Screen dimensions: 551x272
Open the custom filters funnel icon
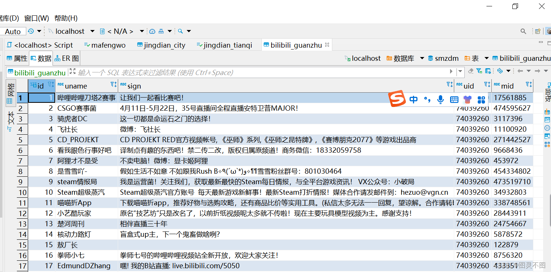tap(479, 71)
